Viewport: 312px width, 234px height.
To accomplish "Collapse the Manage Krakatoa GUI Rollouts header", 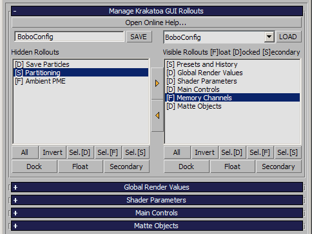I will [x=157, y=11].
